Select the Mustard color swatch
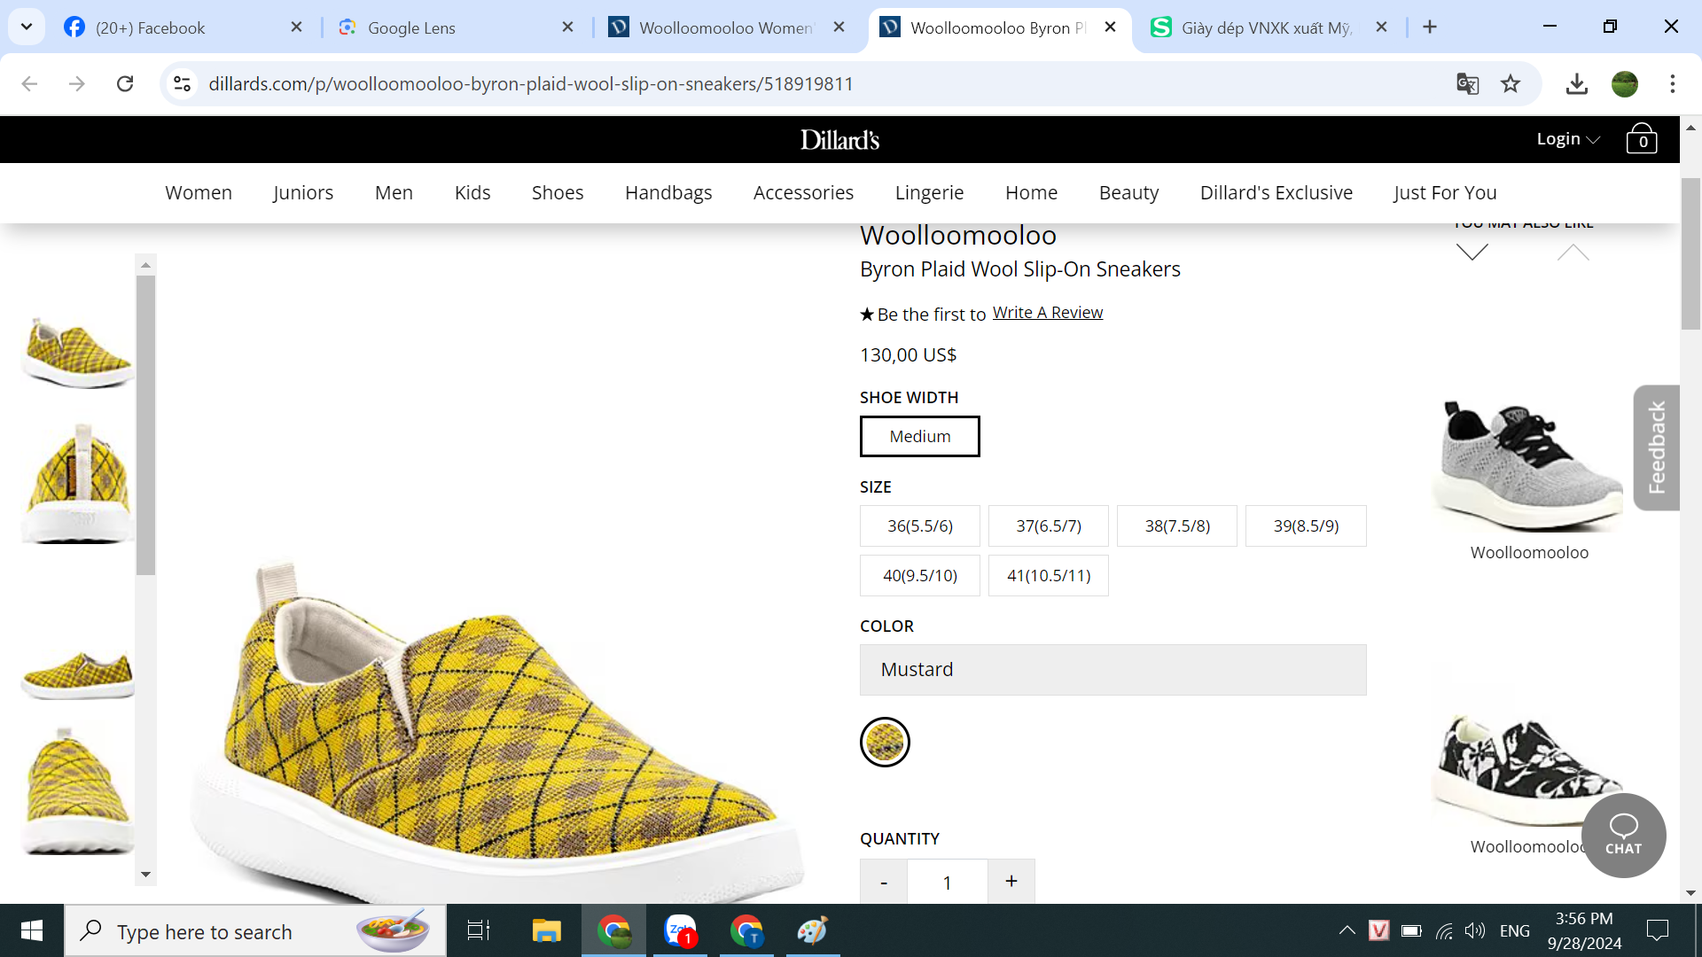 coord(885,742)
